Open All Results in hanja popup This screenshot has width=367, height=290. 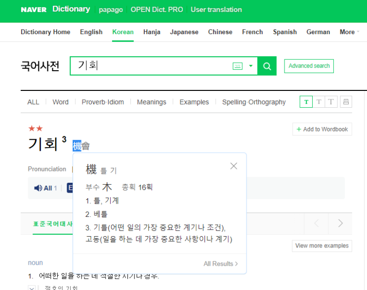(x=220, y=264)
